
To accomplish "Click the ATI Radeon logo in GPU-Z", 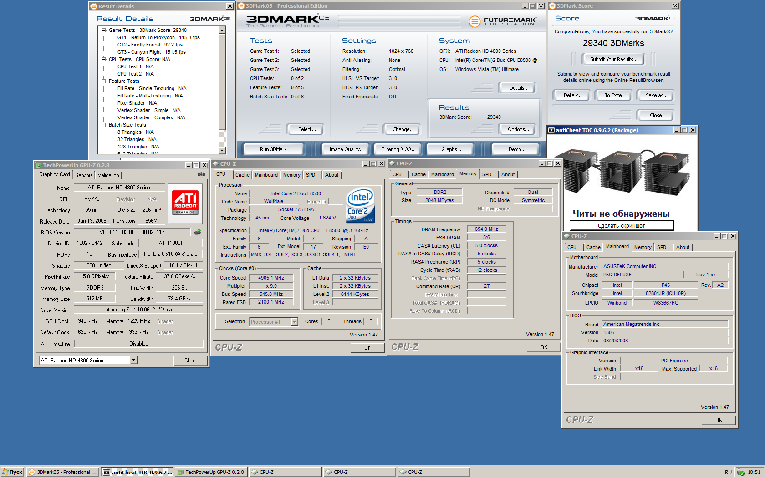I will coord(185,203).
